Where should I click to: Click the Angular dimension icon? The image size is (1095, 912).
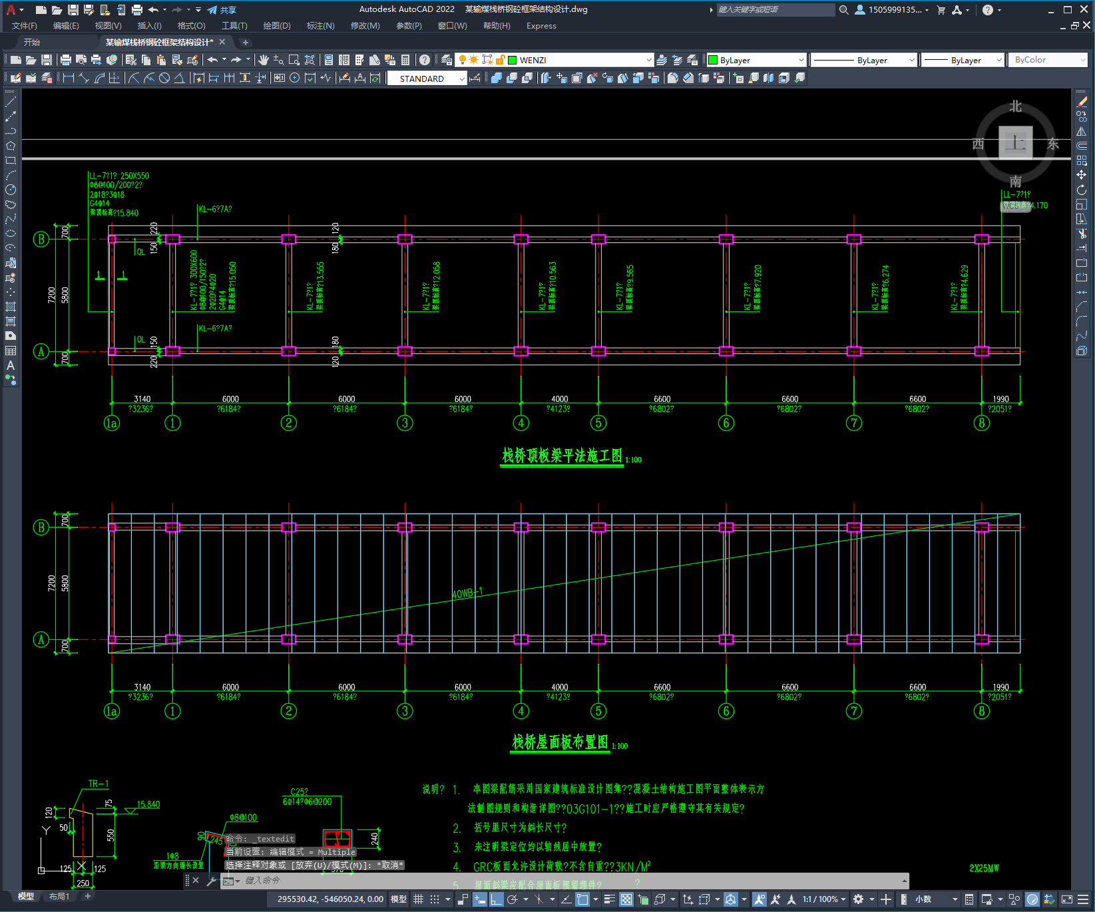click(179, 78)
